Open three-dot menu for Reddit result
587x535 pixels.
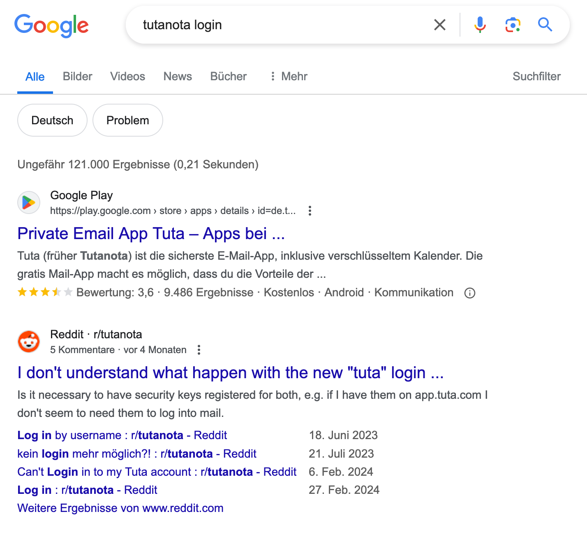[x=199, y=350]
